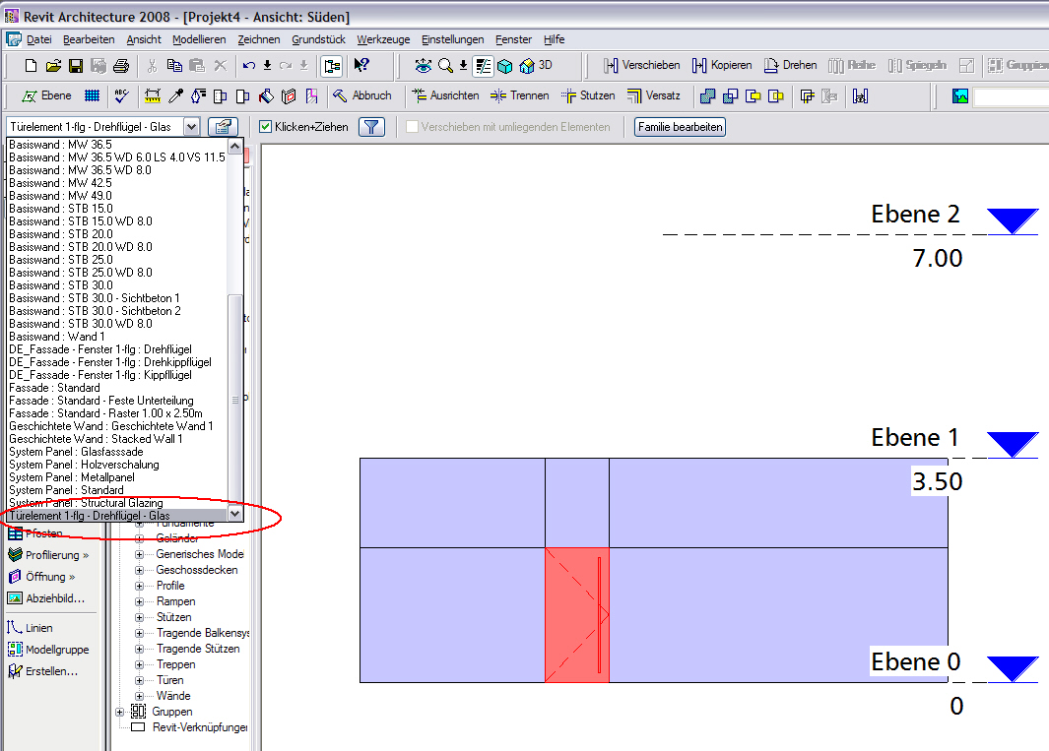
Task: Expand the Öffnung flyout in design bar
Action: (x=41, y=577)
